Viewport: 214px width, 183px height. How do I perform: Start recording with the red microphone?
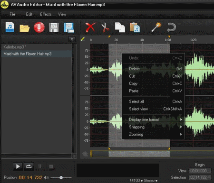coord(39,27)
